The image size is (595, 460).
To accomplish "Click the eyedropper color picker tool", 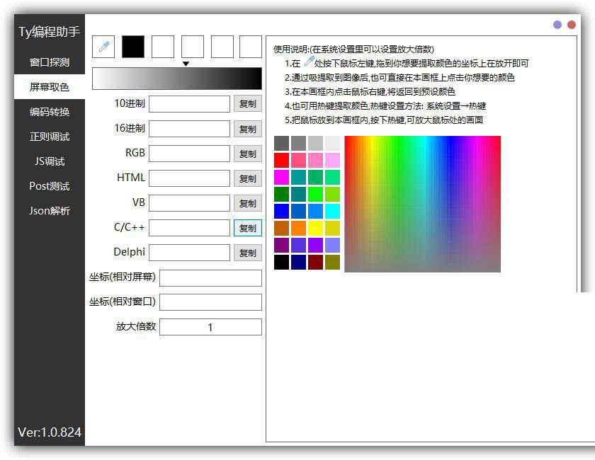I will (103, 47).
